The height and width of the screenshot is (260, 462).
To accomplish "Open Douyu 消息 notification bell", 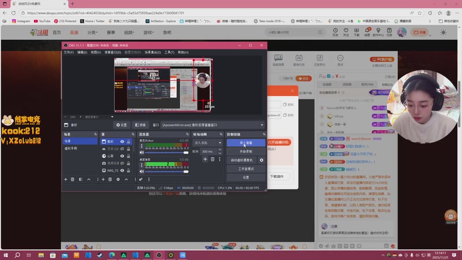I will pyautogui.click(x=367, y=32).
